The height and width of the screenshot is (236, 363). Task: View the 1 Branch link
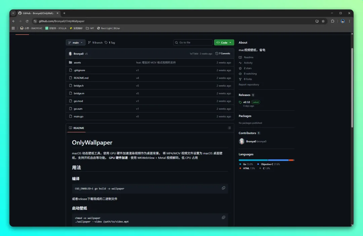95,43
